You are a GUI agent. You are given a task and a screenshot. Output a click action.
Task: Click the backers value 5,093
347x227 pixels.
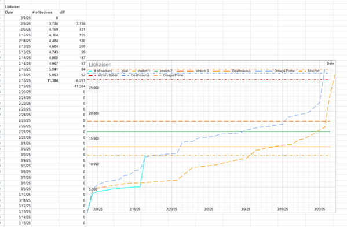pos(53,75)
